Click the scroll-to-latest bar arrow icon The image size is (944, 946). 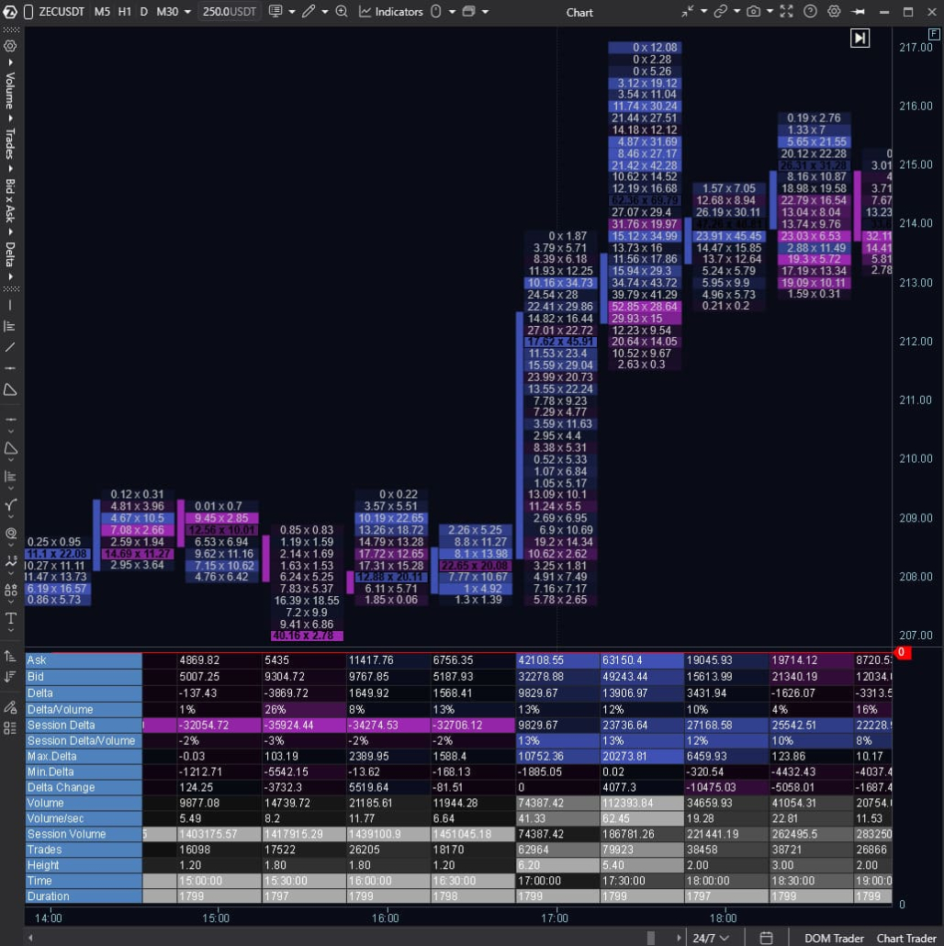coord(860,38)
